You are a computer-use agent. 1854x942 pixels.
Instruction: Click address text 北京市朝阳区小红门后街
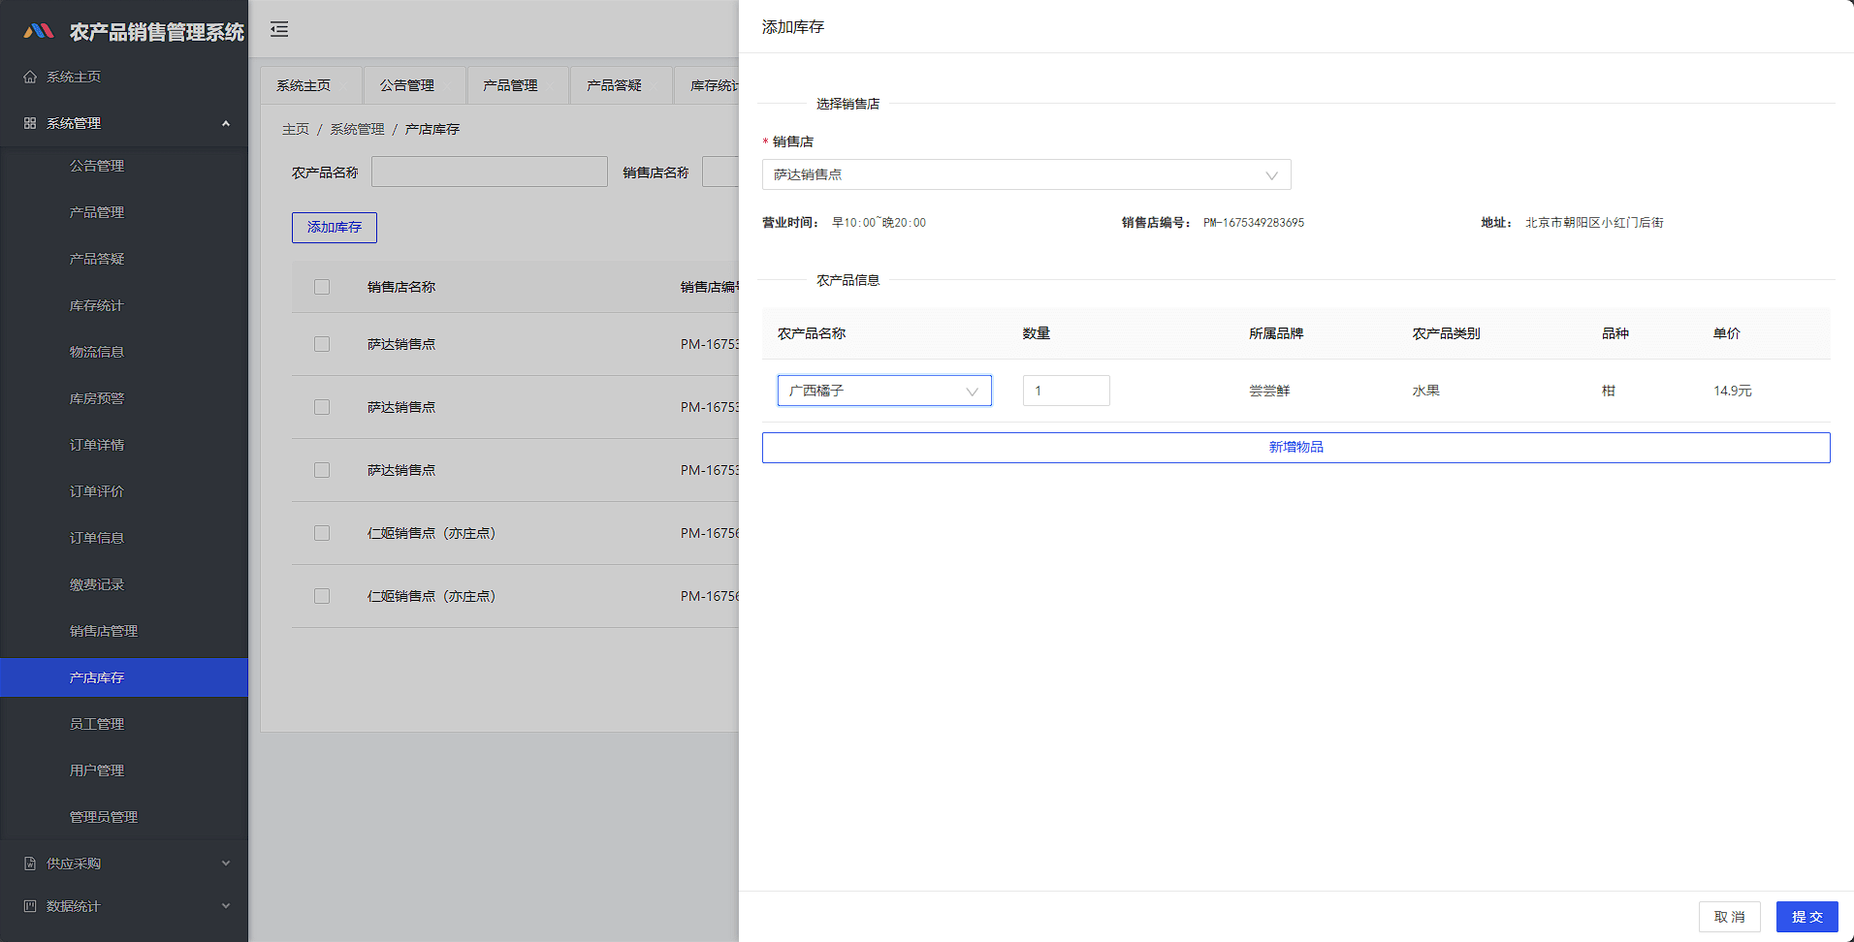pos(1594,223)
